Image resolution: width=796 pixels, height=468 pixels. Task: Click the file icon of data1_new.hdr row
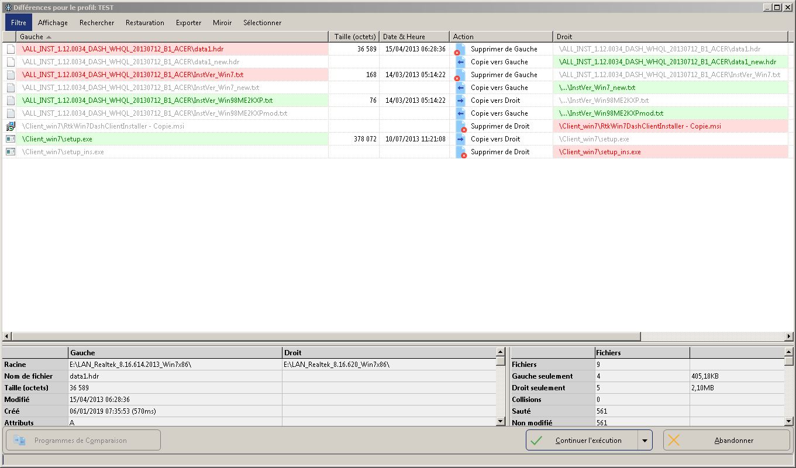(x=11, y=62)
